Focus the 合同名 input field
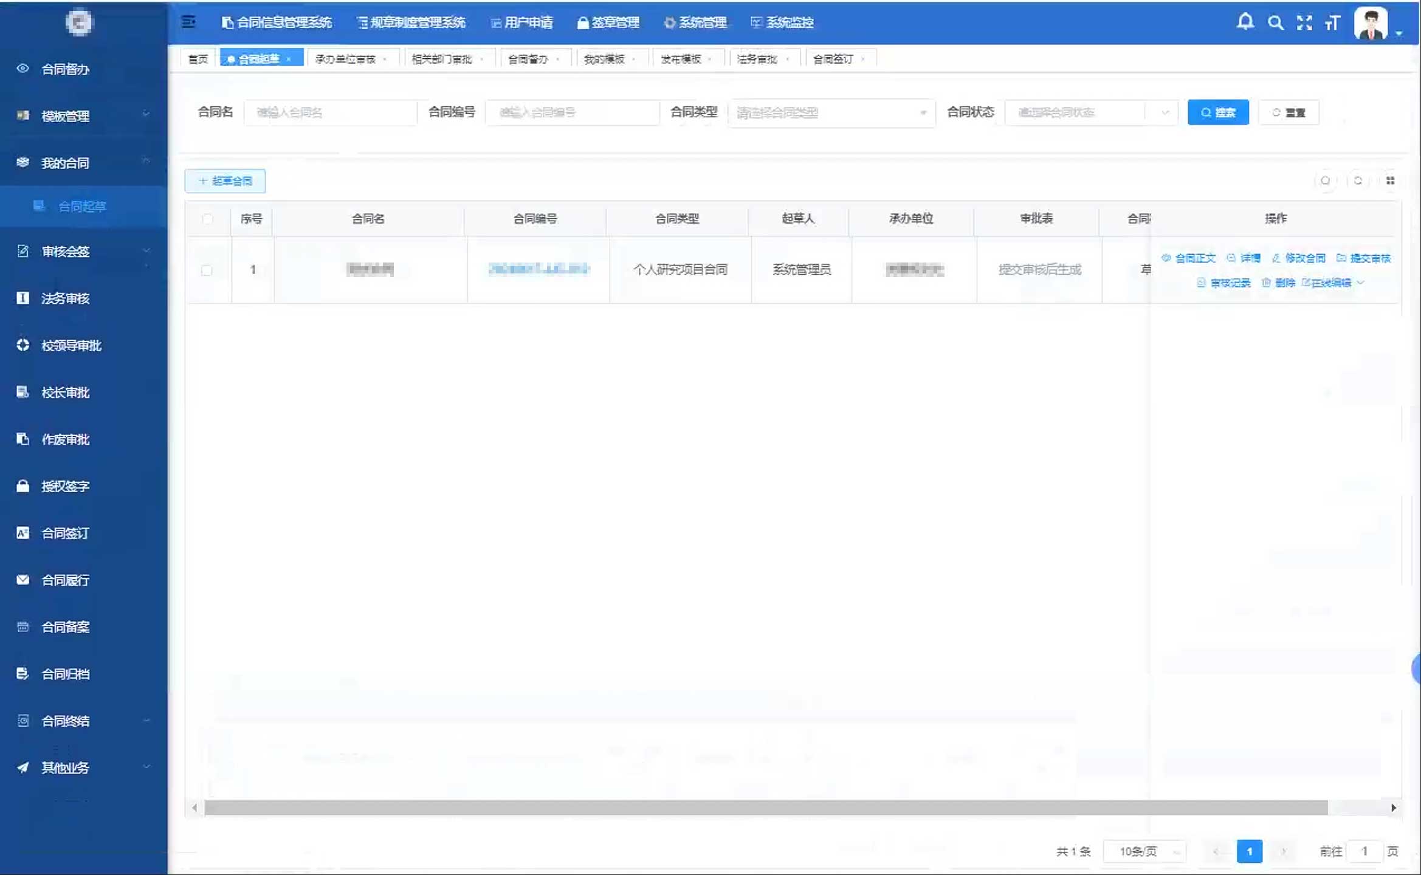Viewport: 1421px width, 875px height. click(x=331, y=112)
